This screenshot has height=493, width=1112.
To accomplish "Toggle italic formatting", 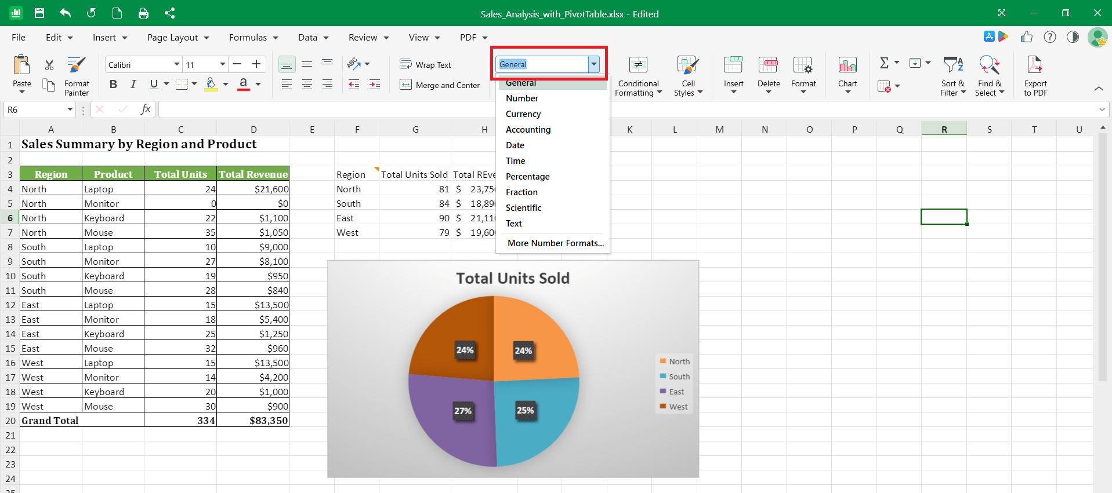I will [x=133, y=85].
